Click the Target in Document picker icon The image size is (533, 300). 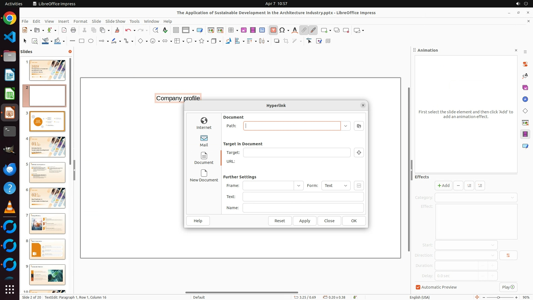pyautogui.click(x=359, y=152)
